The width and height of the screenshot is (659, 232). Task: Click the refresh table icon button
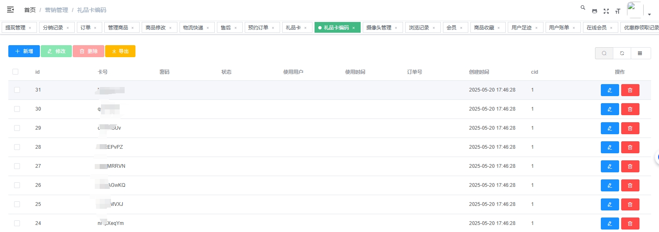(x=622, y=53)
